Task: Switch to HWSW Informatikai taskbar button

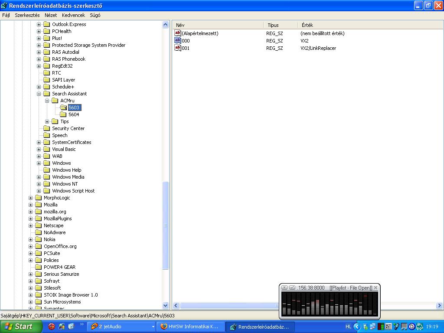Action: (191, 326)
